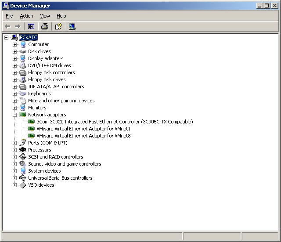Select the Universal Serial Bus controllers label

tap(60, 178)
